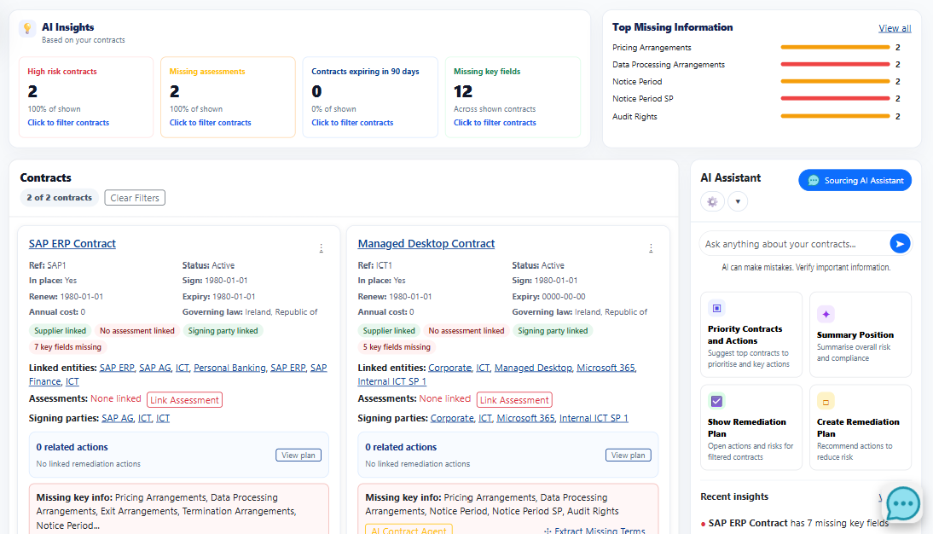Select the Priority Contracts and Actions card
Image resolution: width=933 pixels, height=534 pixels.
tap(751, 334)
